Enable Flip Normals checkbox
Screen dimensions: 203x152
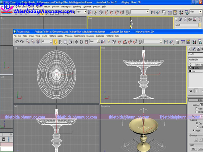197,112
